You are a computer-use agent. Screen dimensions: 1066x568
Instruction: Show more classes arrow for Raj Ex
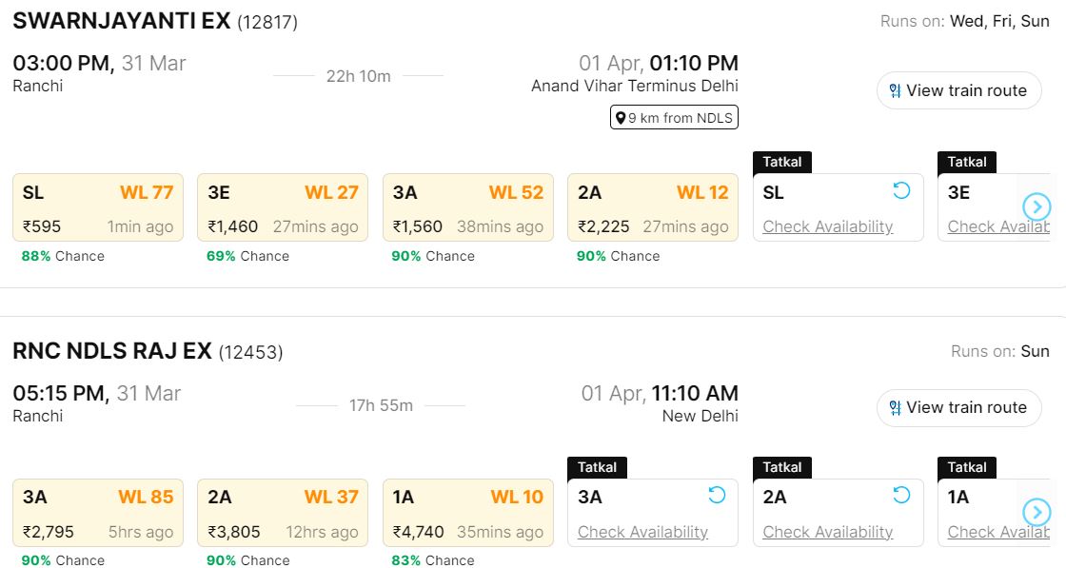[1036, 512]
